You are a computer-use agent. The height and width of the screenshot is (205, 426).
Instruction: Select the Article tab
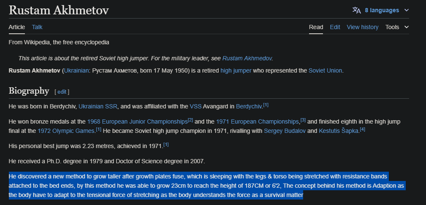pyautogui.click(x=17, y=27)
